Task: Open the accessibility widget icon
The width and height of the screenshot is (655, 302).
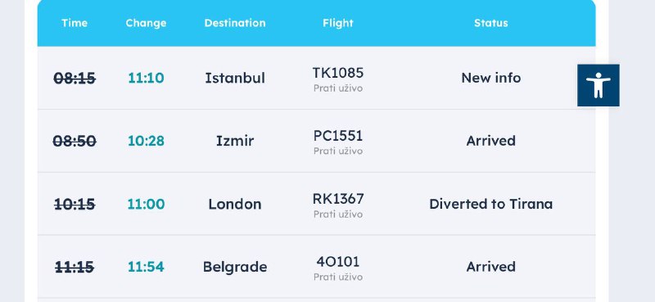Action: coord(599,85)
